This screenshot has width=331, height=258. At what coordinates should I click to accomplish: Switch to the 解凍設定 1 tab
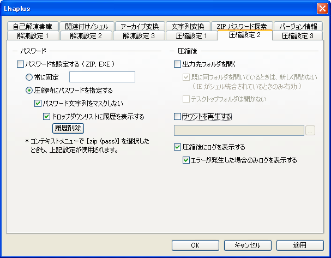tap(33, 35)
